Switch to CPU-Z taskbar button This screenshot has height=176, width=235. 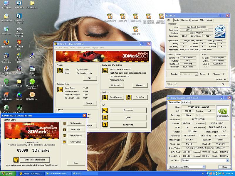pos(85,174)
